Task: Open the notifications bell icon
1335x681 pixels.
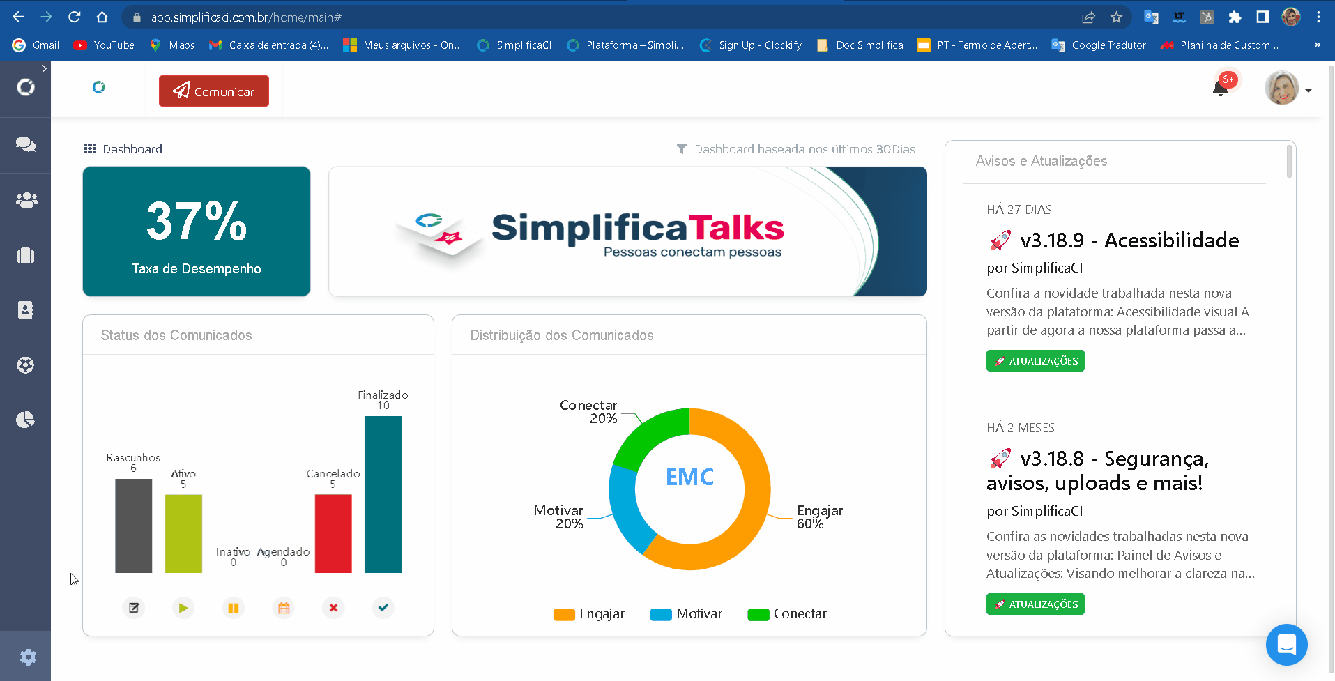Action: coord(1220,89)
